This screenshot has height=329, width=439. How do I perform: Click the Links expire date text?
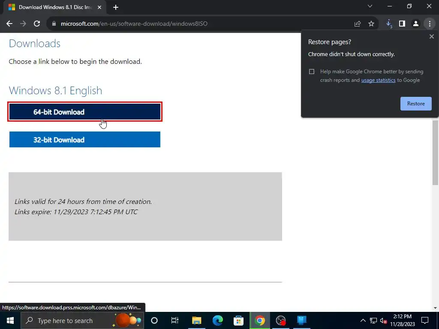[x=76, y=212]
